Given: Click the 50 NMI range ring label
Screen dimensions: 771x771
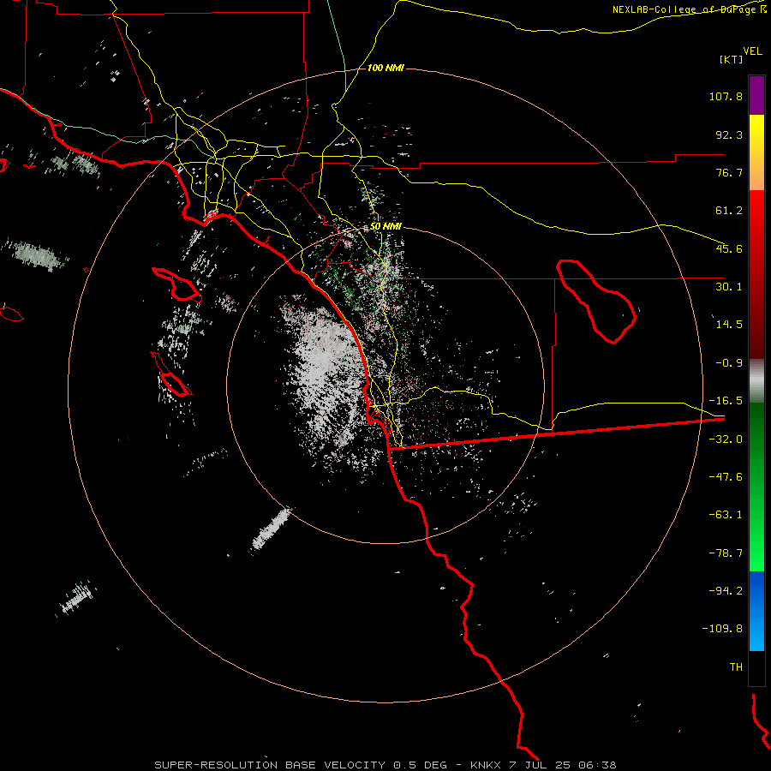Looking at the screenshot, I should 385,227.
